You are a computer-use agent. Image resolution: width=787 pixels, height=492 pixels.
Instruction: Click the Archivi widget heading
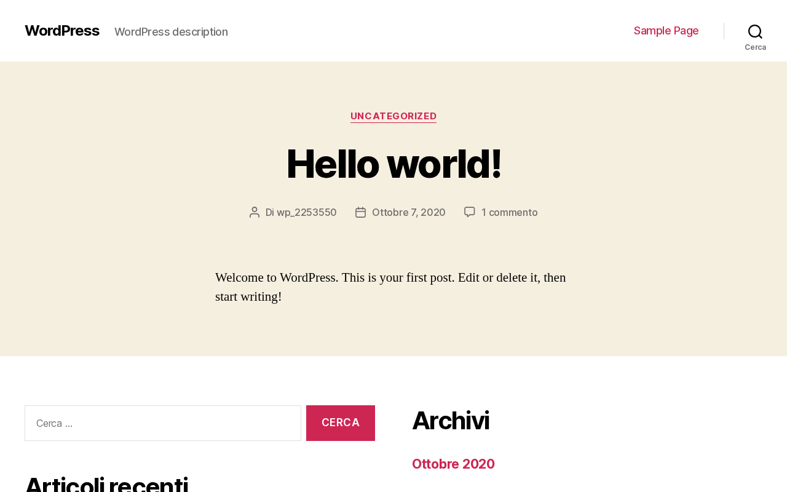click(x=451, y=421)
